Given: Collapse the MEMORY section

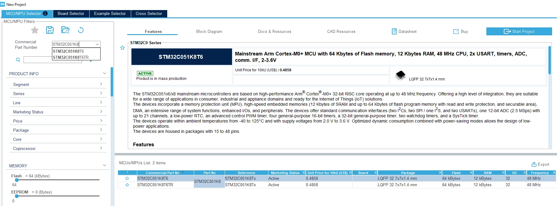Looking at the screenshot, I should coord(105,165).
